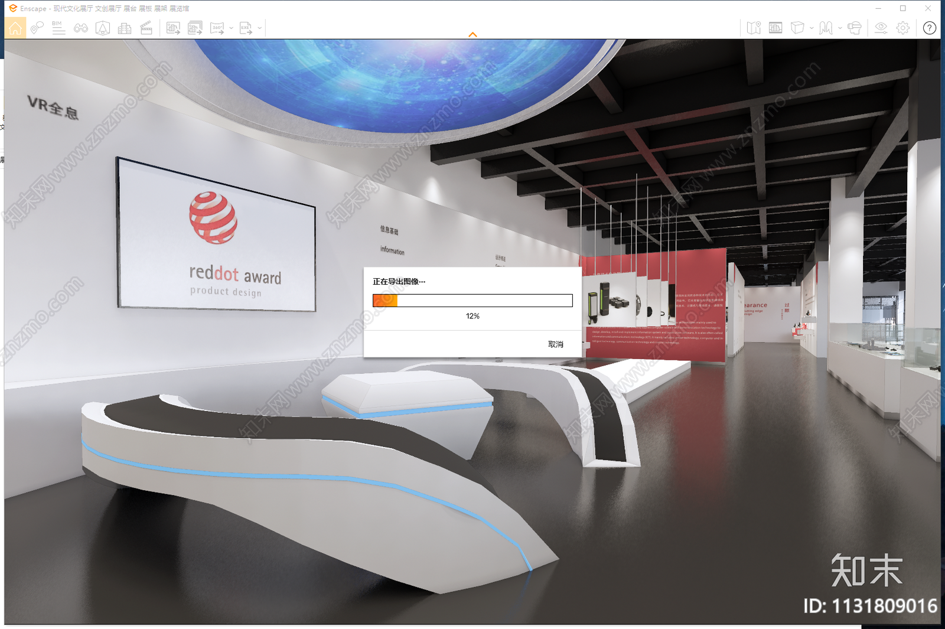Close the Enscape window
945x629 pixels.
(928, 8)
